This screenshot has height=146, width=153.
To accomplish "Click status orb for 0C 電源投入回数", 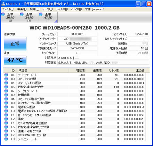I will point(6,107).
